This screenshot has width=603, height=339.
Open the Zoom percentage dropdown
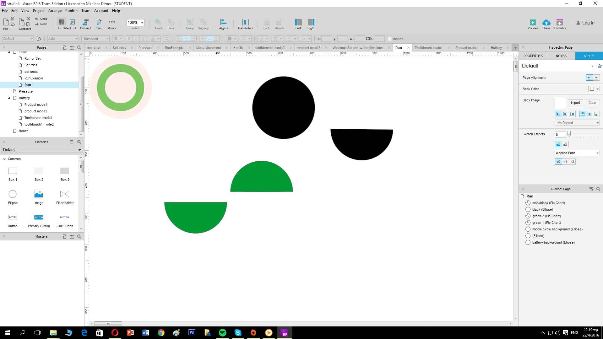tap(142, 23)
